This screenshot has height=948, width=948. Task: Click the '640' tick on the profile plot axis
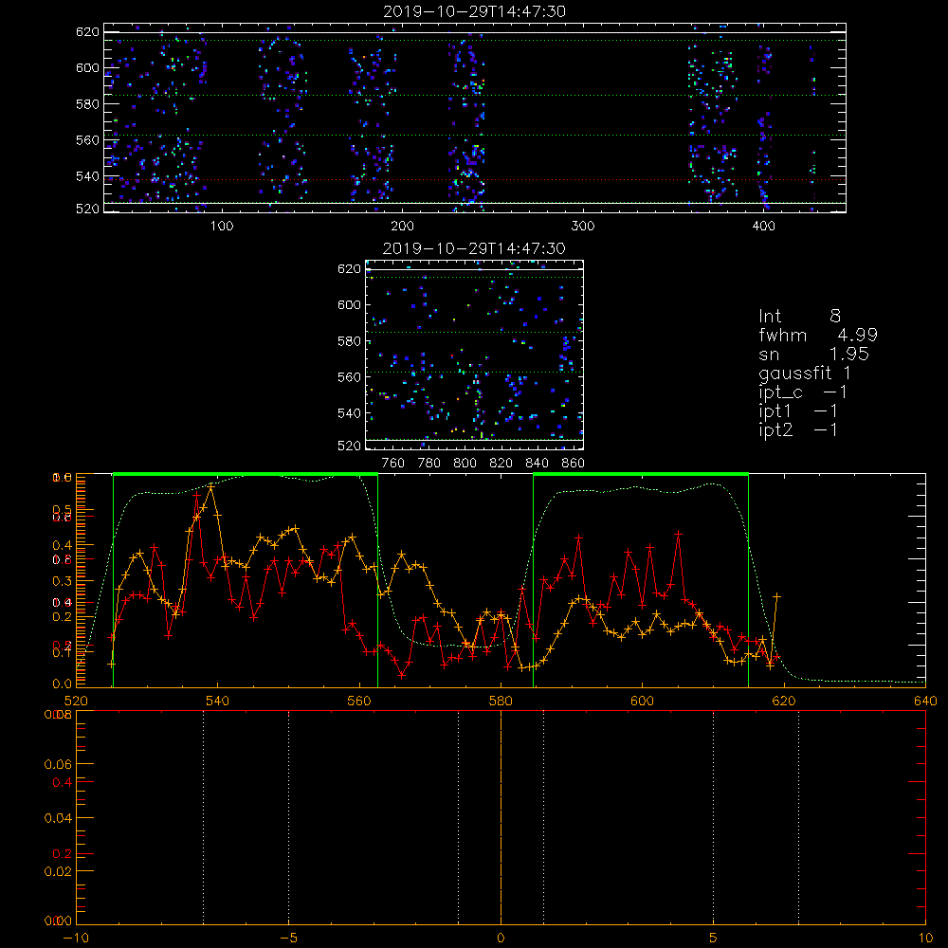925,701
